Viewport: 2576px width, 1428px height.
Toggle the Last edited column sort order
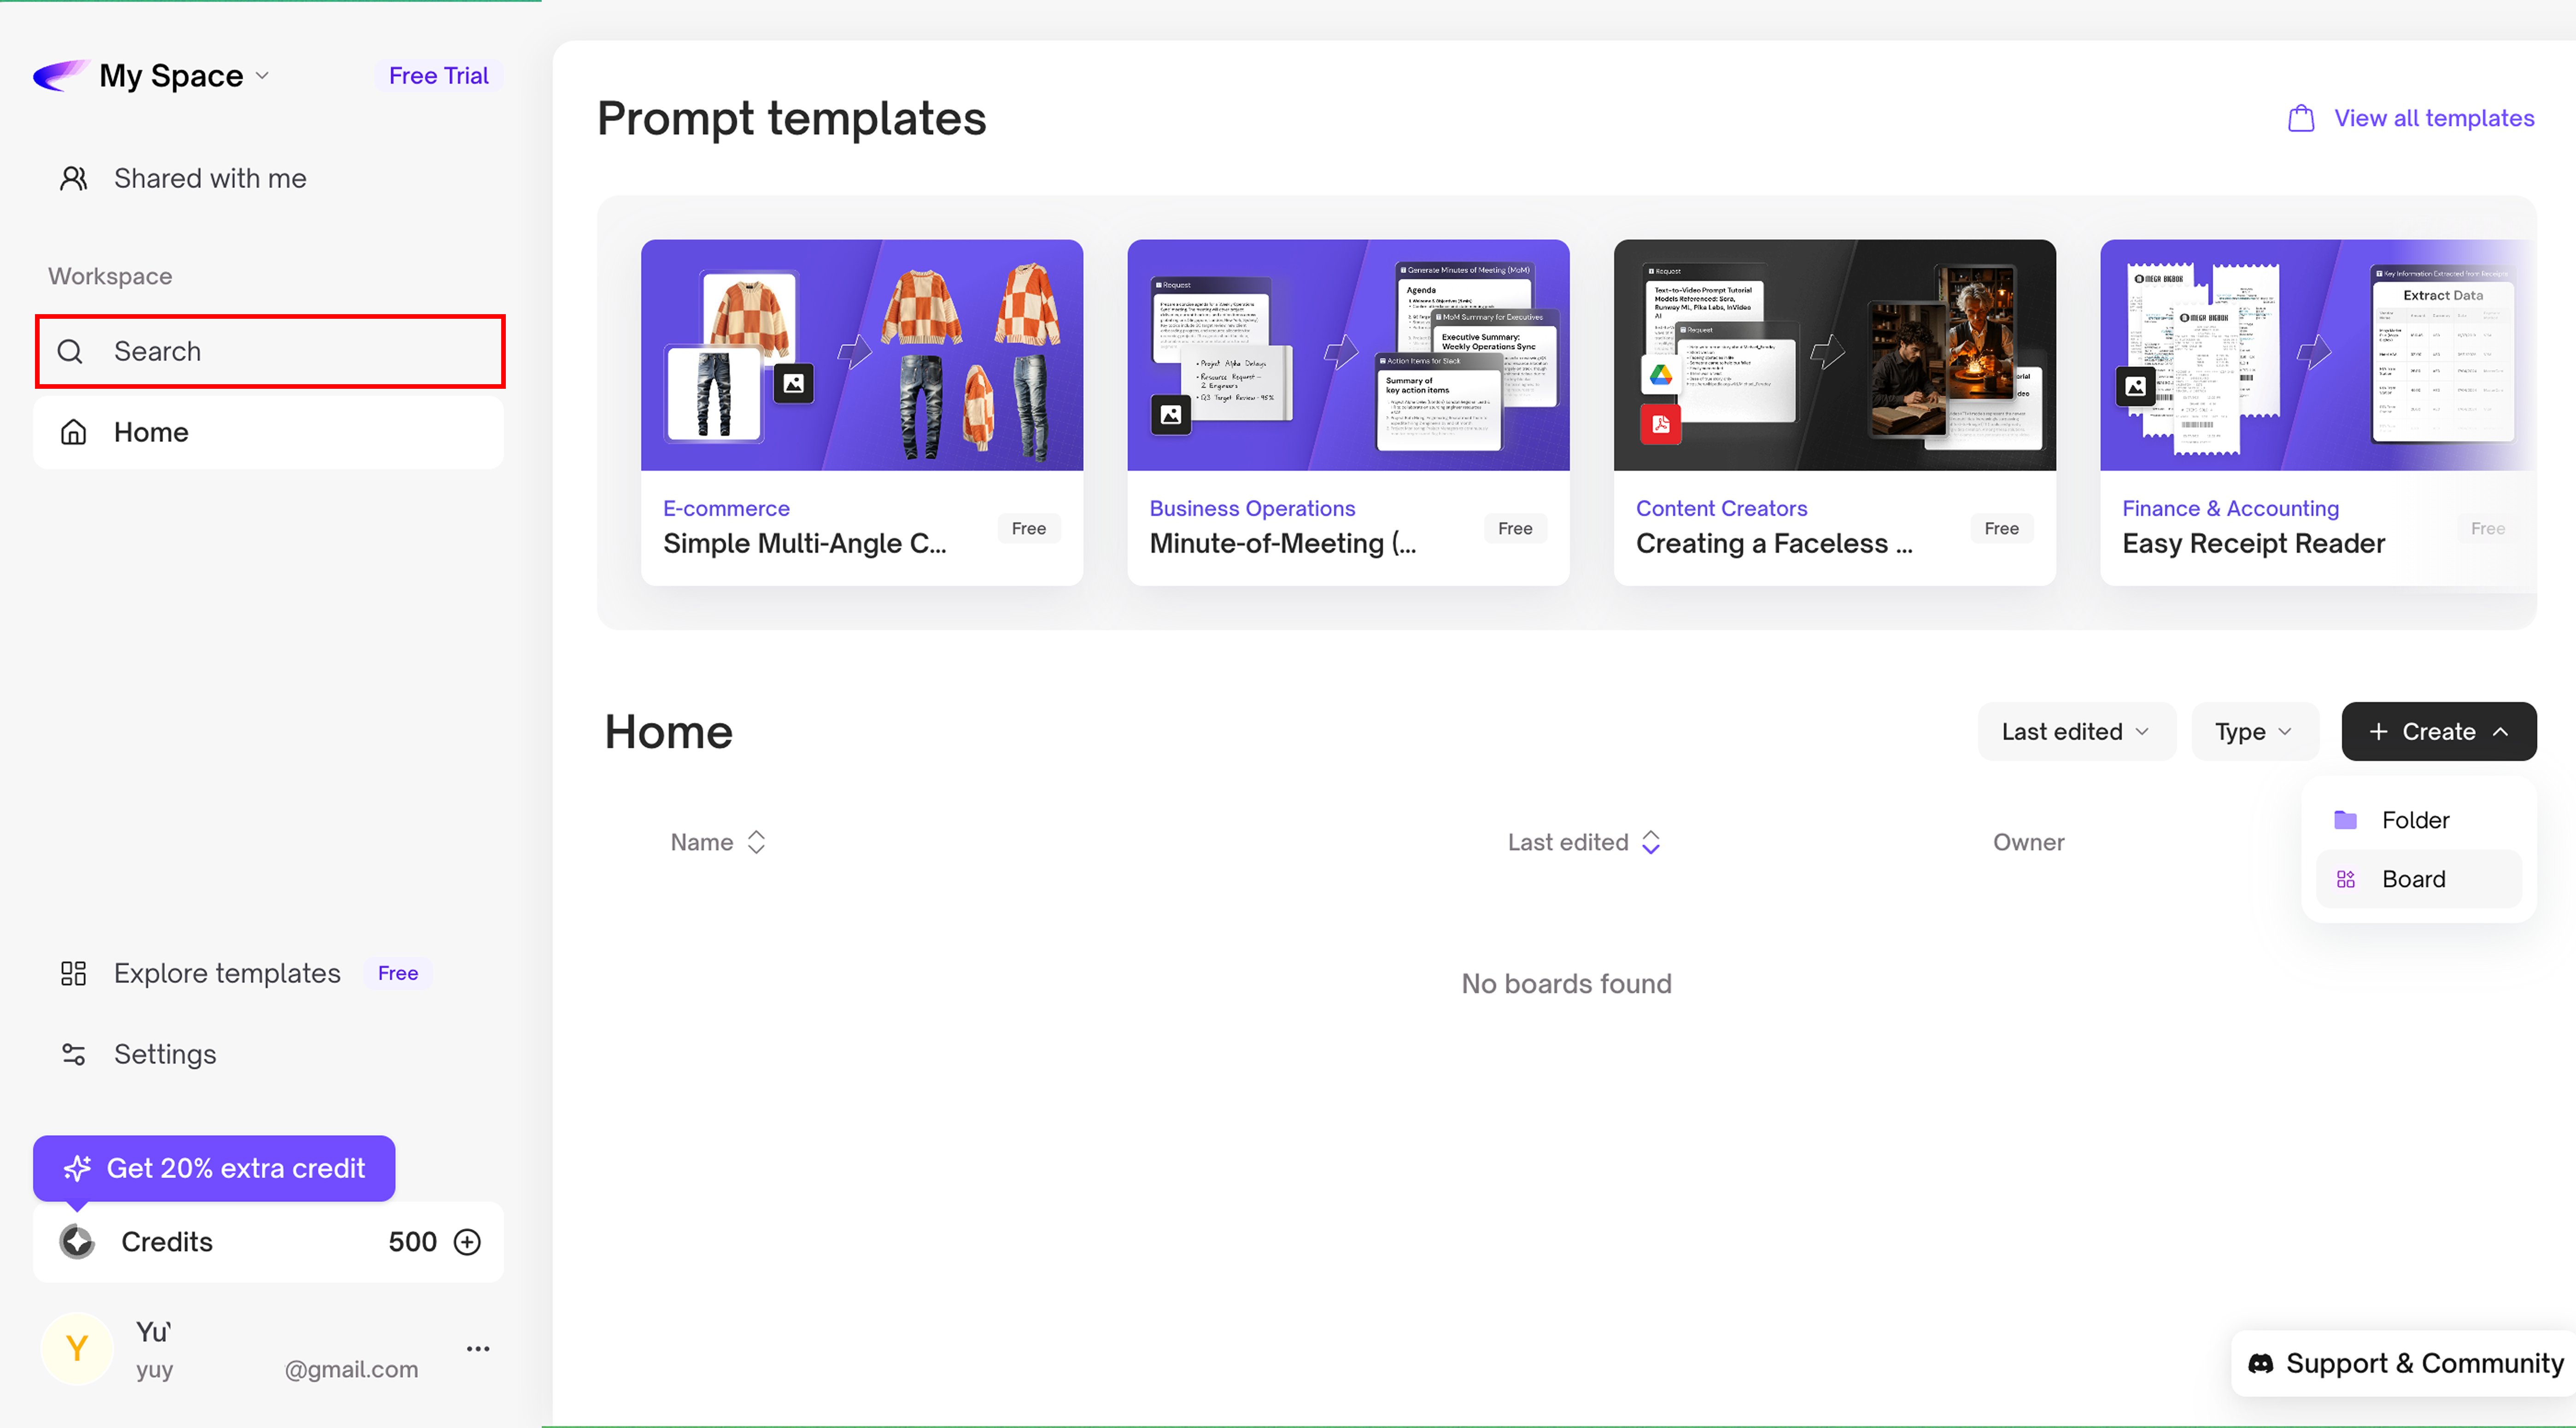(1651, 842)
